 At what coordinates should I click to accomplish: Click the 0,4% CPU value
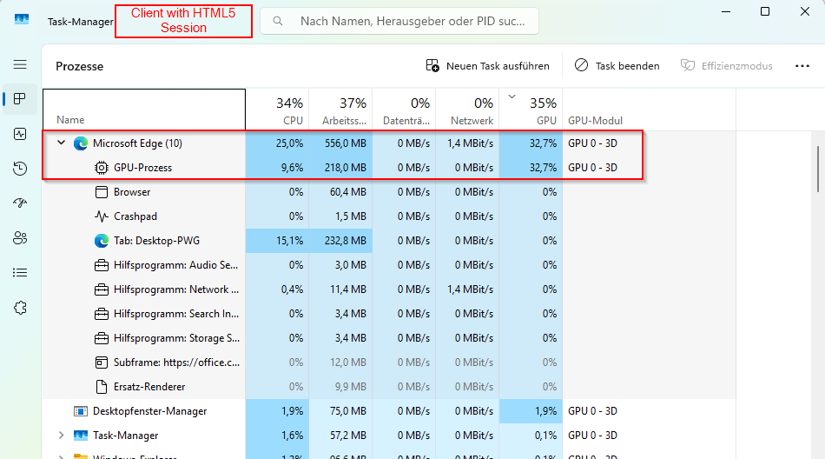tap(292, 289)
